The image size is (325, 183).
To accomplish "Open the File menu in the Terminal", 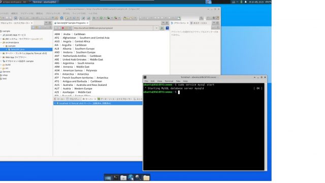I will pos(146,81).
